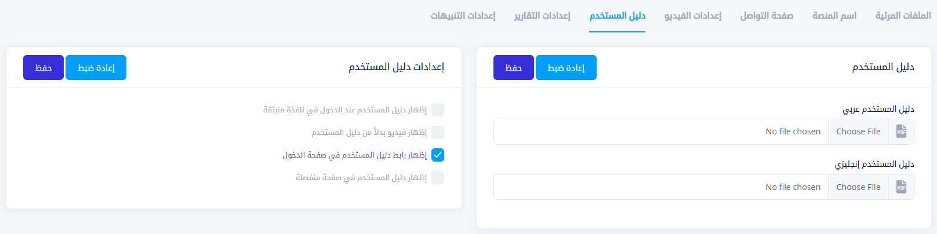Click the Arabic guide 'No file chosen' field
The width and height of the screenshot is (937, 234).
pyautogui.click(x=661, y=131)
